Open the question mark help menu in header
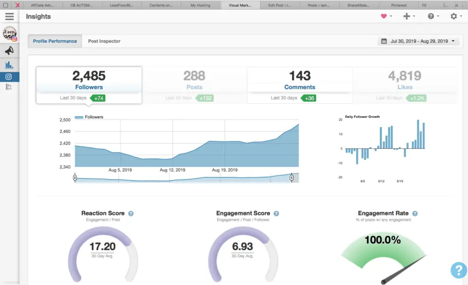Image resolution: width=468 pixels, height=285 pixels. (431, 16)
